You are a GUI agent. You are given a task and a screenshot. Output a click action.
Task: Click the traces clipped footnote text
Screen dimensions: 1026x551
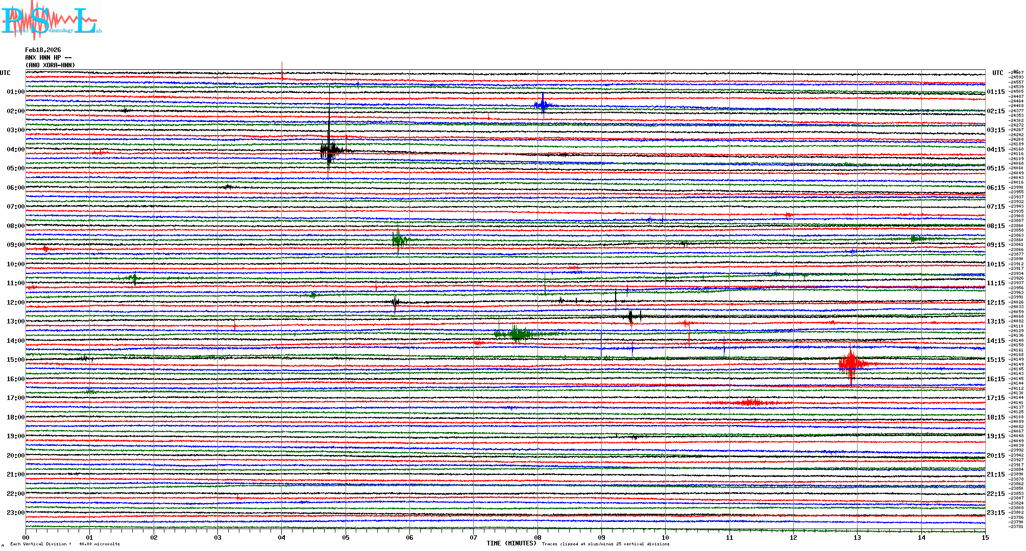[x=605, y=544]
